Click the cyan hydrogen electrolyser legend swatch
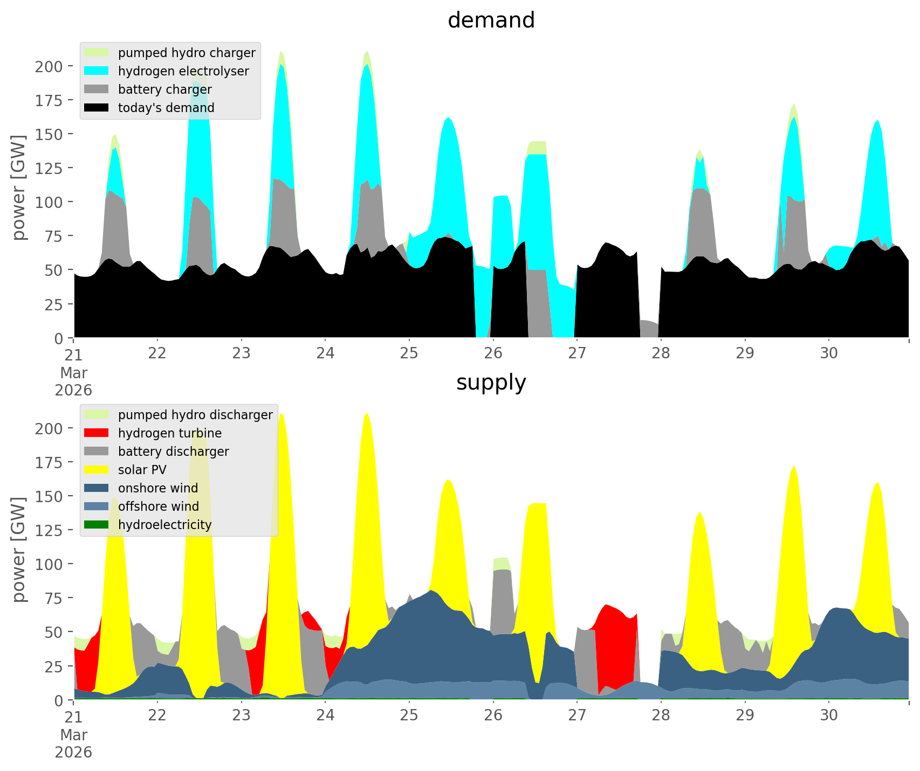Screen dimensions: 920x771 click(97, 71)
